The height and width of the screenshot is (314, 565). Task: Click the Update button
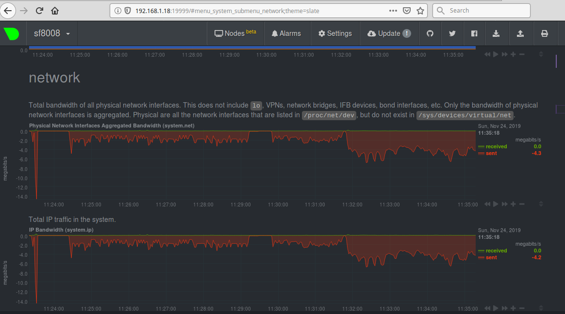[389, 33]
